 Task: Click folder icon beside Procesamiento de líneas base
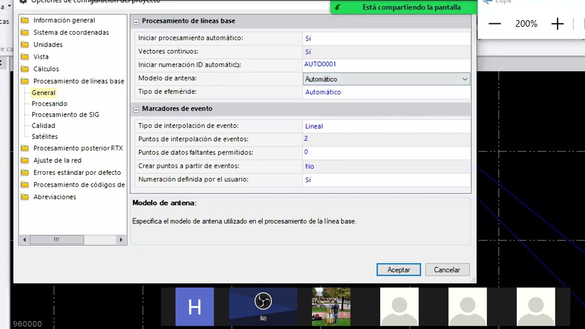pyautogui.click(x=25, y=81)
